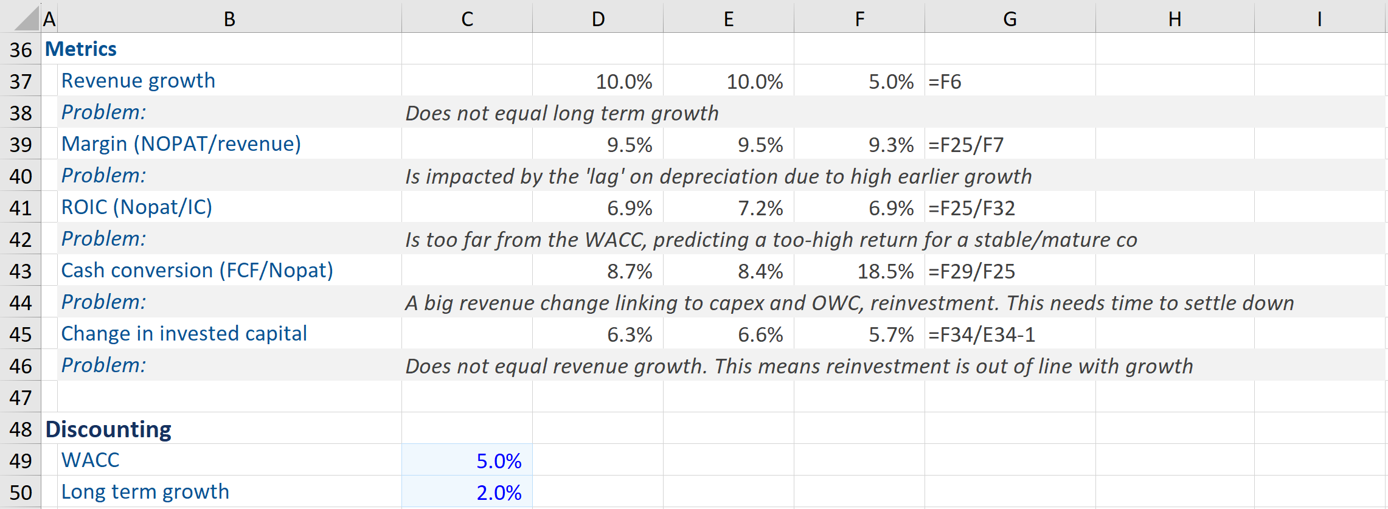Select row 48 header
1388x509 pixels.
pos(20,429)
